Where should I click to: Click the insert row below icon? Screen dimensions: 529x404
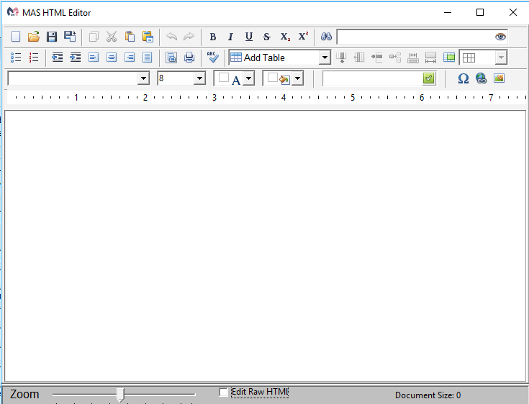(x=341, y=58)
